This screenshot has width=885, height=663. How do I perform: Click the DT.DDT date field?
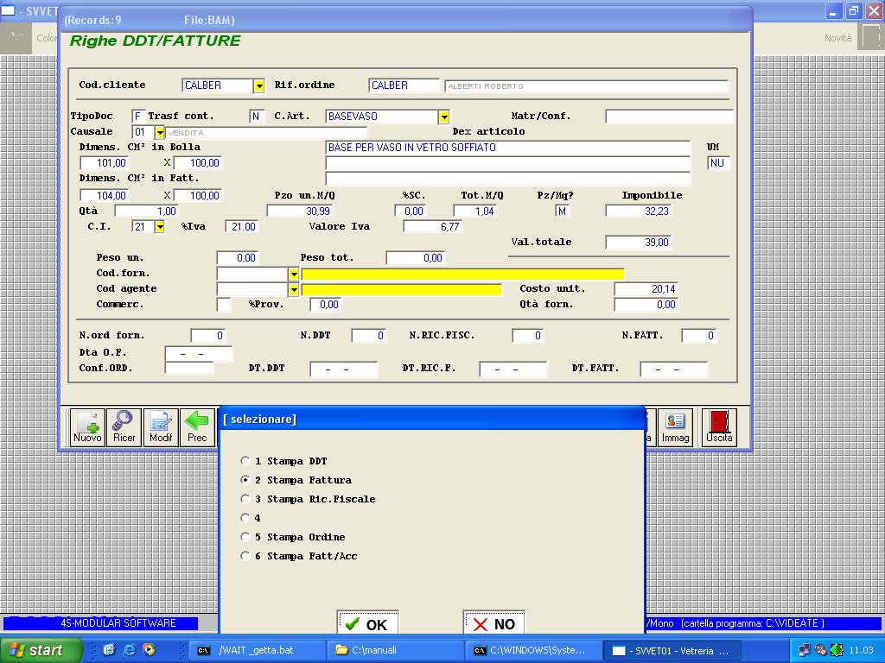click(343, 369)
